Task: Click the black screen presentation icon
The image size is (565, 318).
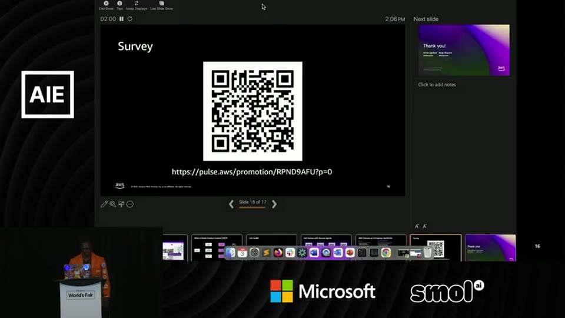Action: pos(121,204)
